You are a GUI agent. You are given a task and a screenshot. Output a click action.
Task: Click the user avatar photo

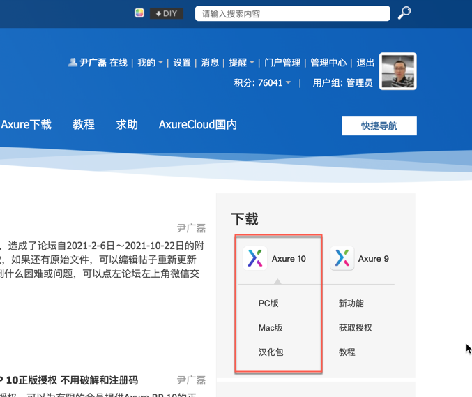pyautogui.click(x=397, y=71)
